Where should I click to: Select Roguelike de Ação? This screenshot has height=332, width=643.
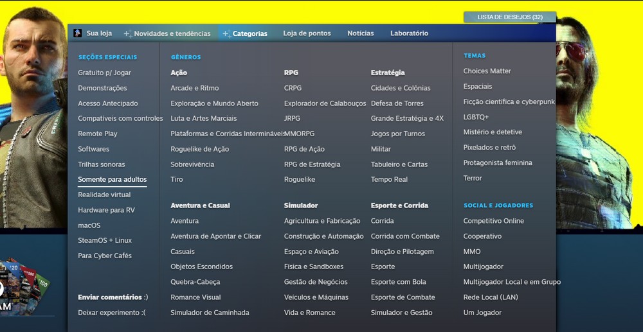(200, 149)
